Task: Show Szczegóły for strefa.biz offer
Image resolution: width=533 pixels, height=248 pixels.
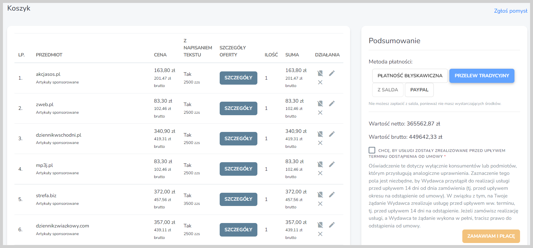Action: point(239,199)
